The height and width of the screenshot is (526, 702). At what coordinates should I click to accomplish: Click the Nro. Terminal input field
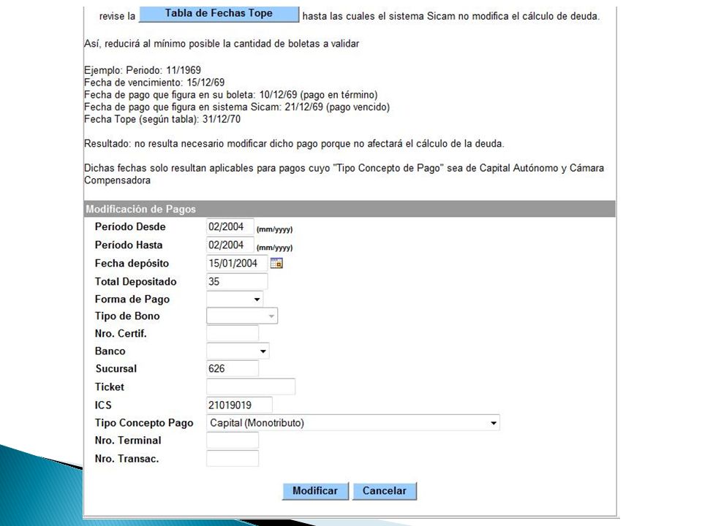[x=233, y=440]
